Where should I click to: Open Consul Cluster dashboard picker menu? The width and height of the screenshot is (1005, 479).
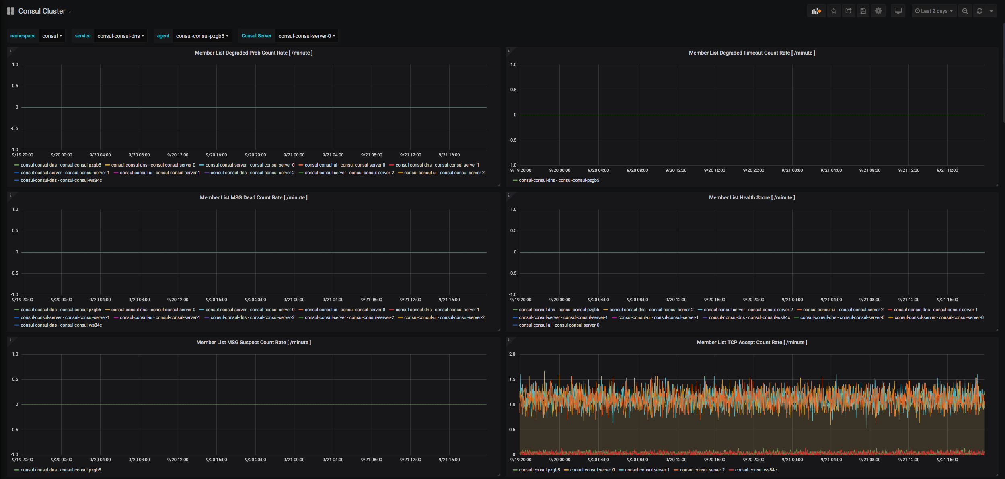pos(45,11)
